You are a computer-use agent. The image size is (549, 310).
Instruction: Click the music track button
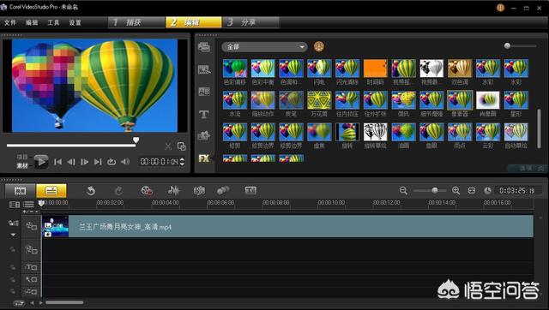pos(31,291)
